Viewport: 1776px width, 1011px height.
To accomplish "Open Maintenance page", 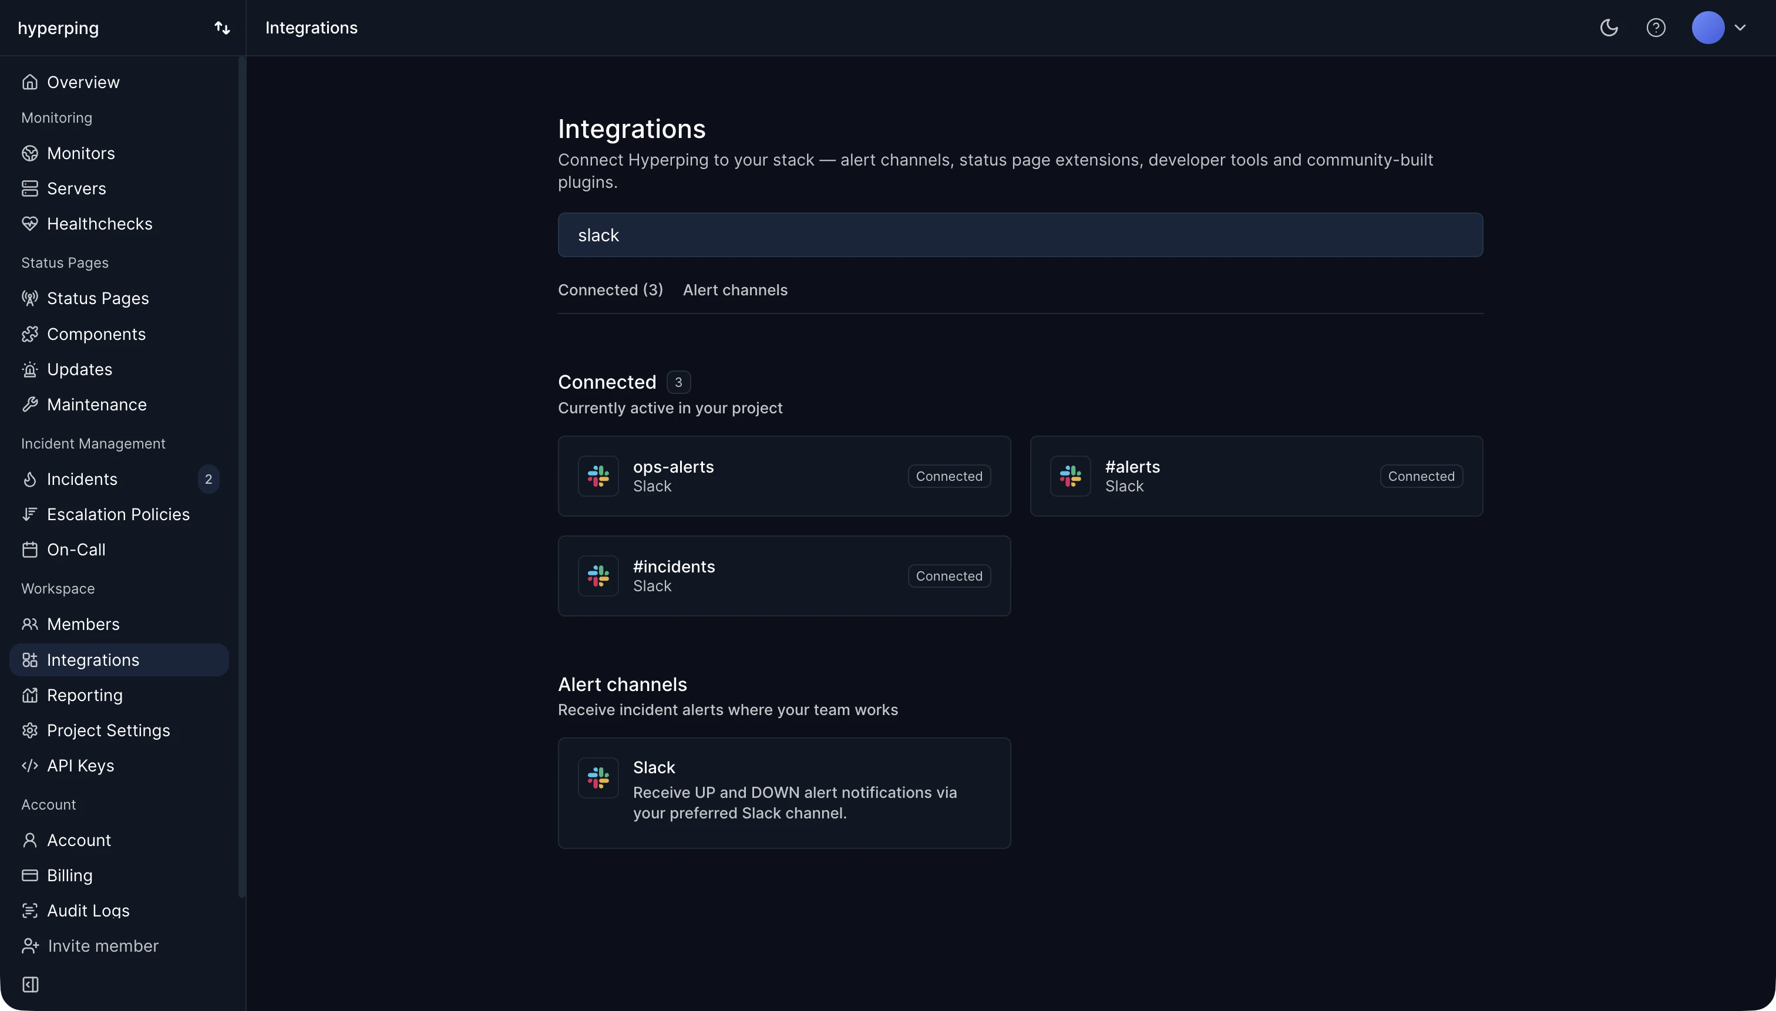I will pos(119,404).
